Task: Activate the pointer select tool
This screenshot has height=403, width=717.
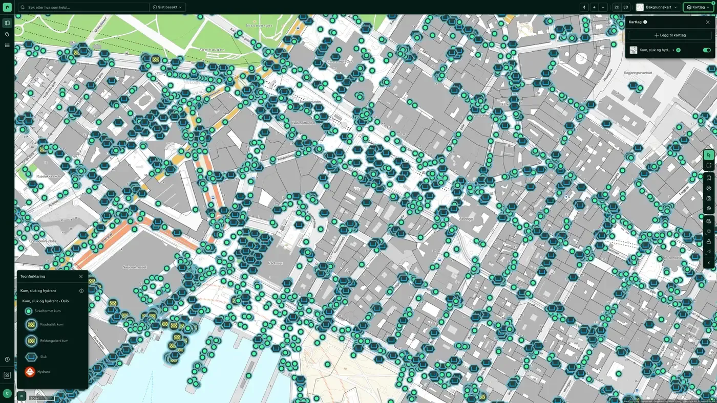Action: 709,155
